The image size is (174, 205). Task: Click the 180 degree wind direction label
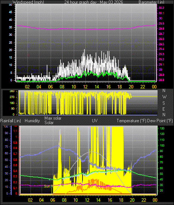coord(12,103)
